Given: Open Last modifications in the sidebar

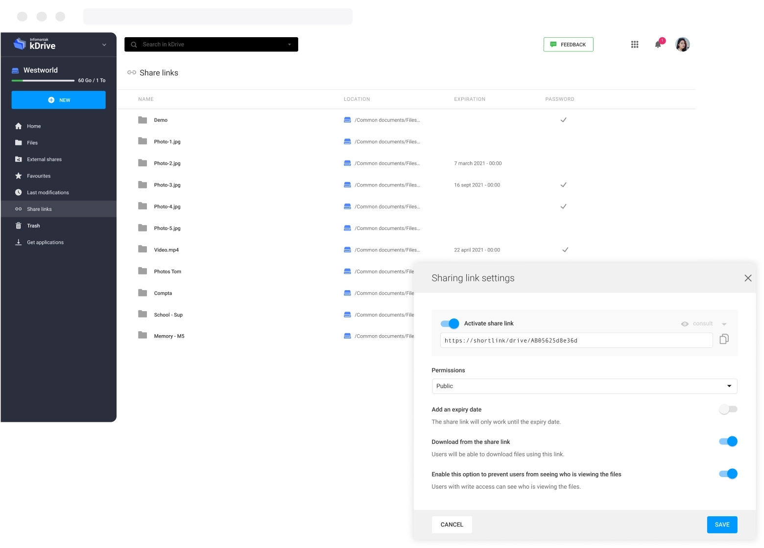Looking at the screenshot, I should click(59, 193).
